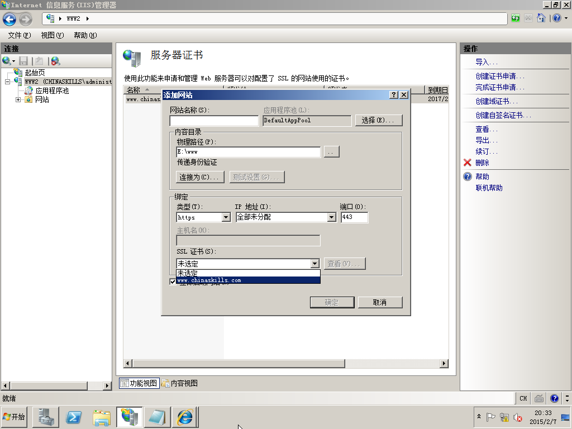The width and height of the screenshot is (572, 429).
Task: Click the Connections pane horizontal scrollbar
Action: [x=49, y=385]
